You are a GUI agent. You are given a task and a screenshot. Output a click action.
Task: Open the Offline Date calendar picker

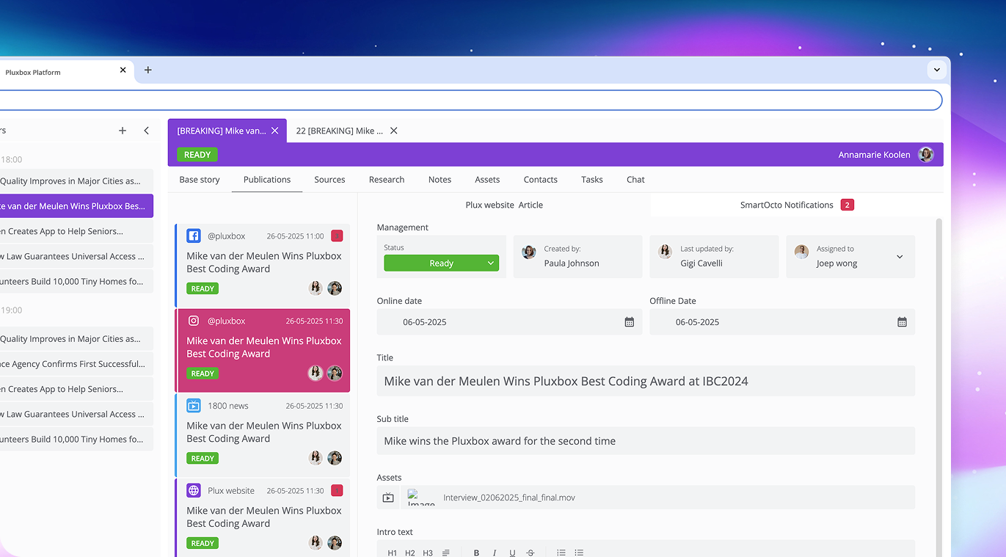point(902,322)
